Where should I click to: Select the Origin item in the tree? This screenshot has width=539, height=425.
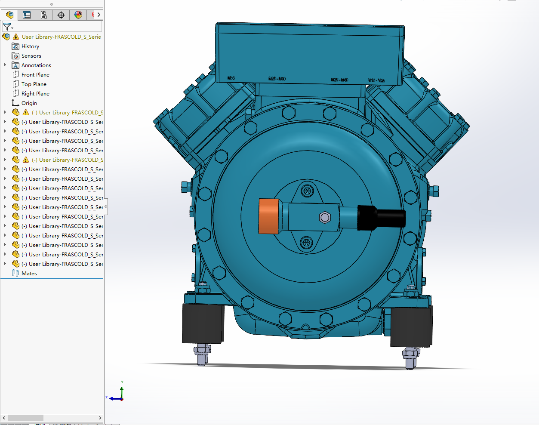point(29,103)
